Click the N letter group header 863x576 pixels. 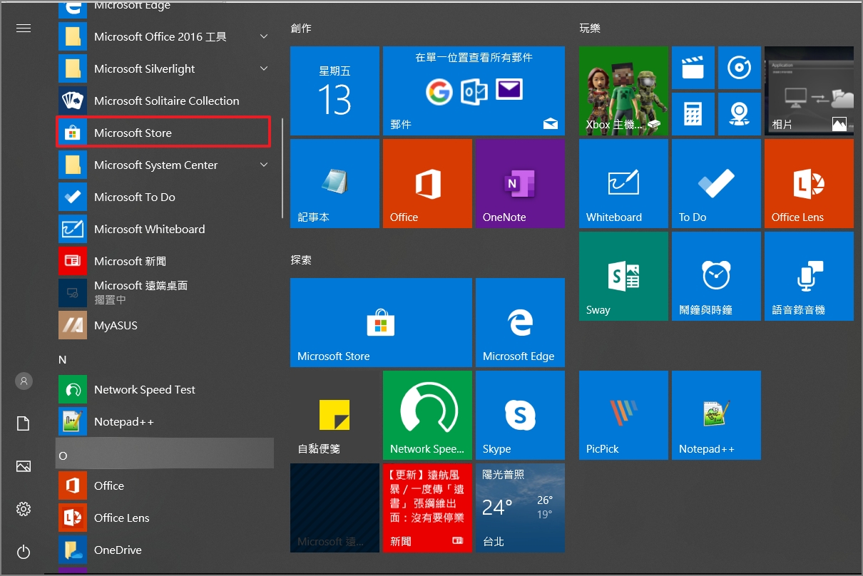click(165, 360)
